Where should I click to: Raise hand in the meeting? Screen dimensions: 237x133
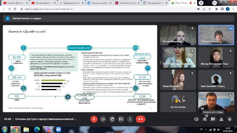coord(112,119)
